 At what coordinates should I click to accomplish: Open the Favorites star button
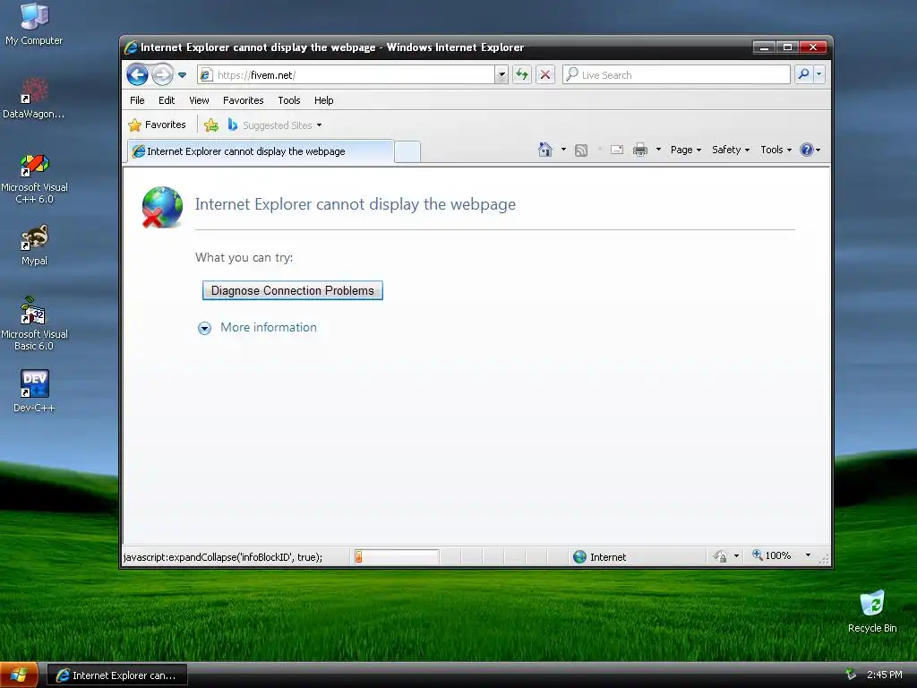[157, 125]
